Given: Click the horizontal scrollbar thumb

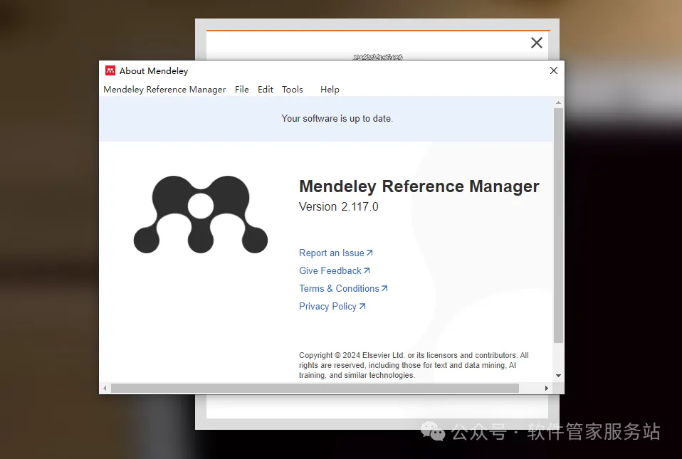Looking at the screenshot, I should pos(315,388).
